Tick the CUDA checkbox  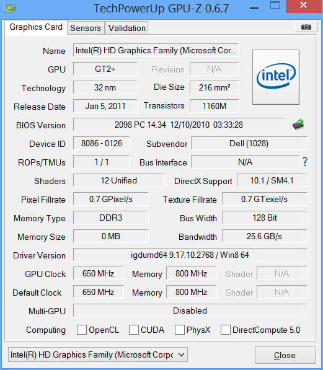[x=134, y=330]
